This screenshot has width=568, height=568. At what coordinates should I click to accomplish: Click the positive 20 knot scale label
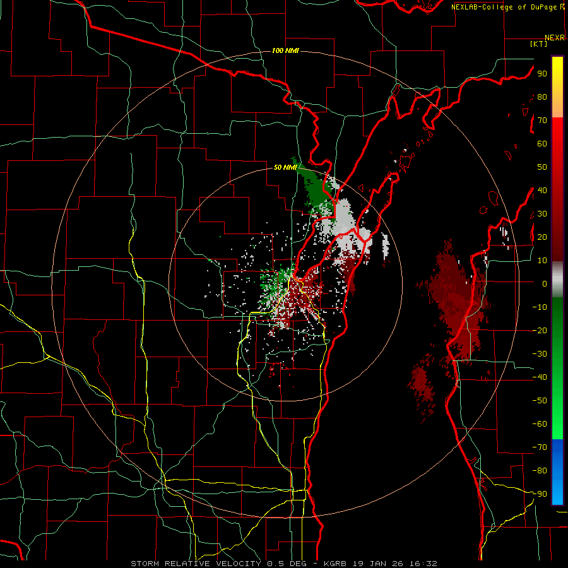point(542,237)
